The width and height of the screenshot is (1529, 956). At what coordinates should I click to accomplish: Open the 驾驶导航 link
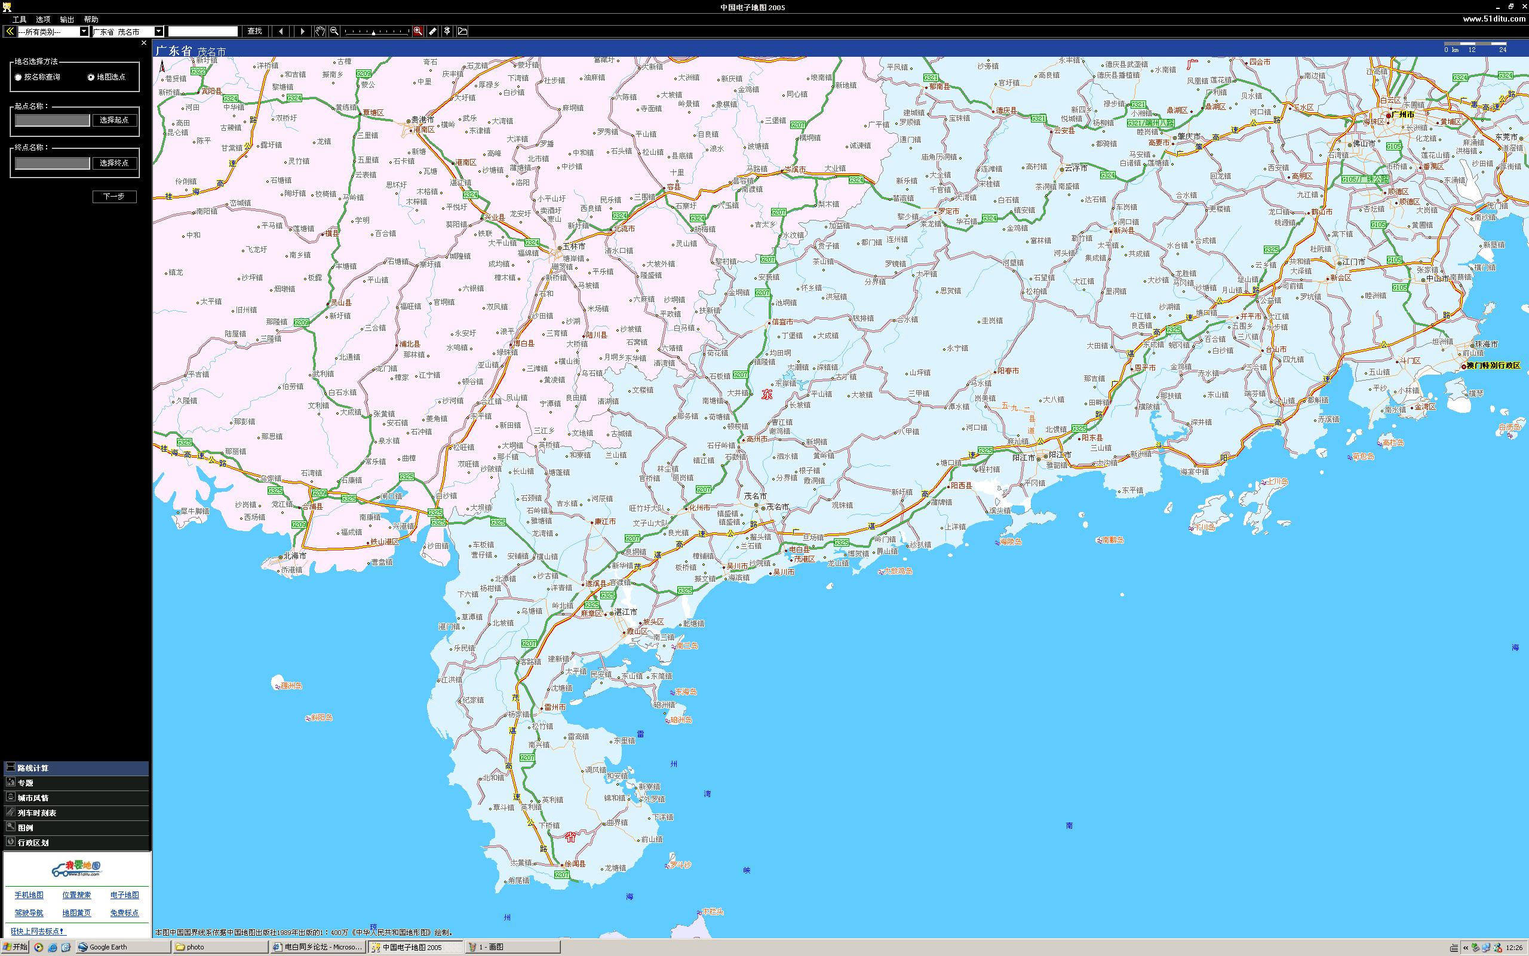tap(29, 913)
